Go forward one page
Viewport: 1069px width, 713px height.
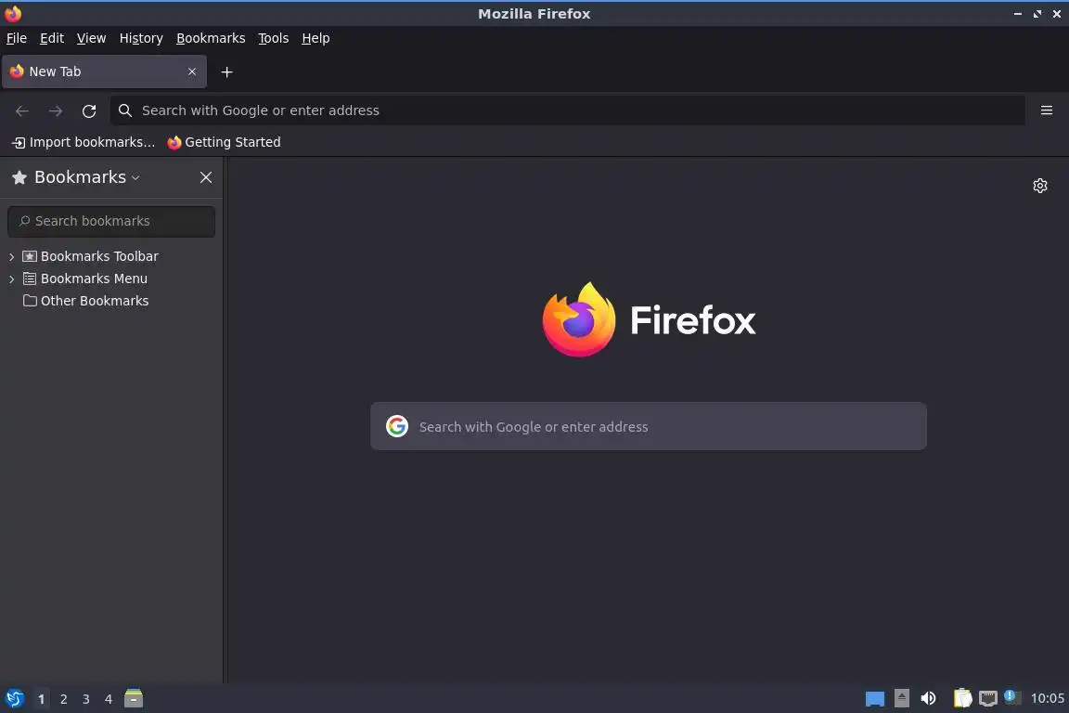56,110
